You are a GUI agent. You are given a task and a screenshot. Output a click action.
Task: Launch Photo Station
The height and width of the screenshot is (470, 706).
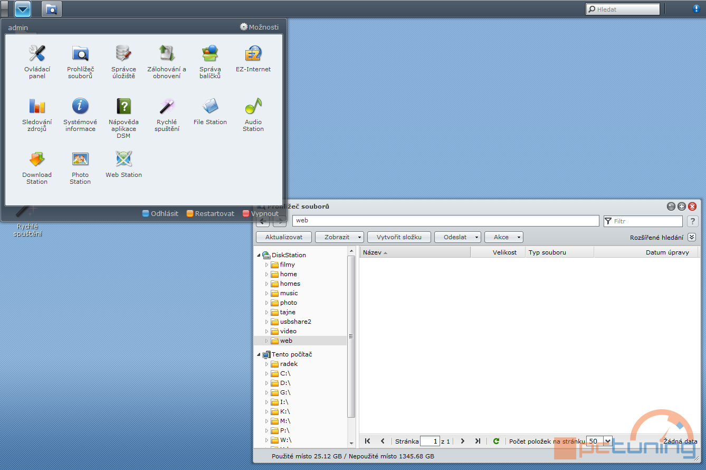click(x=80, y=167)
